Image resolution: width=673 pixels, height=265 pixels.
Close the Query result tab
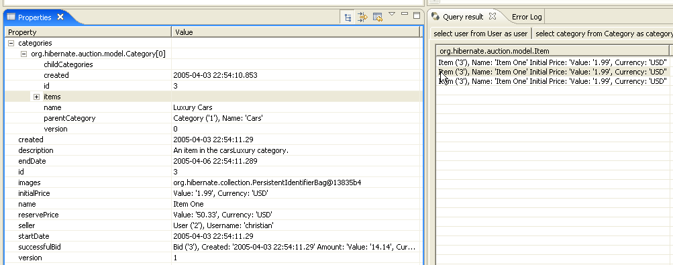[493, 16]
